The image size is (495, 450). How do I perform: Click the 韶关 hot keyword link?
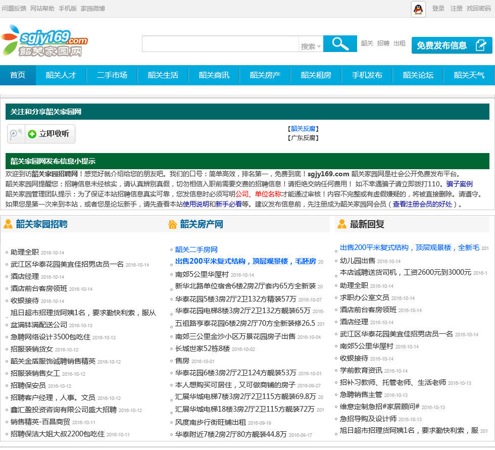point(367,43)
